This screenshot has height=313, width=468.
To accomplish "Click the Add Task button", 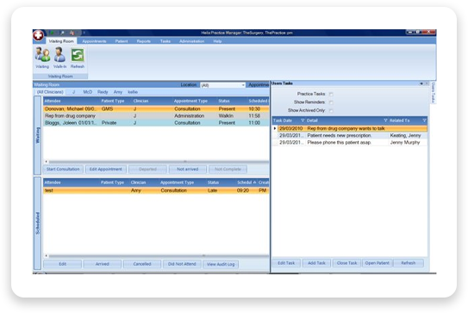I will pyautogui.click(x=316, y=263).
